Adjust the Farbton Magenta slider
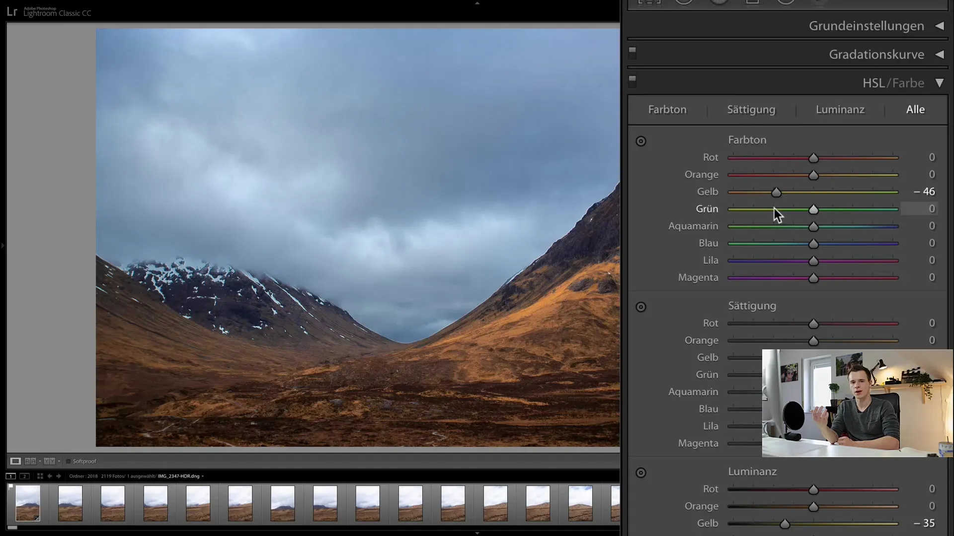The image size is (954, 536). point(813,278)
